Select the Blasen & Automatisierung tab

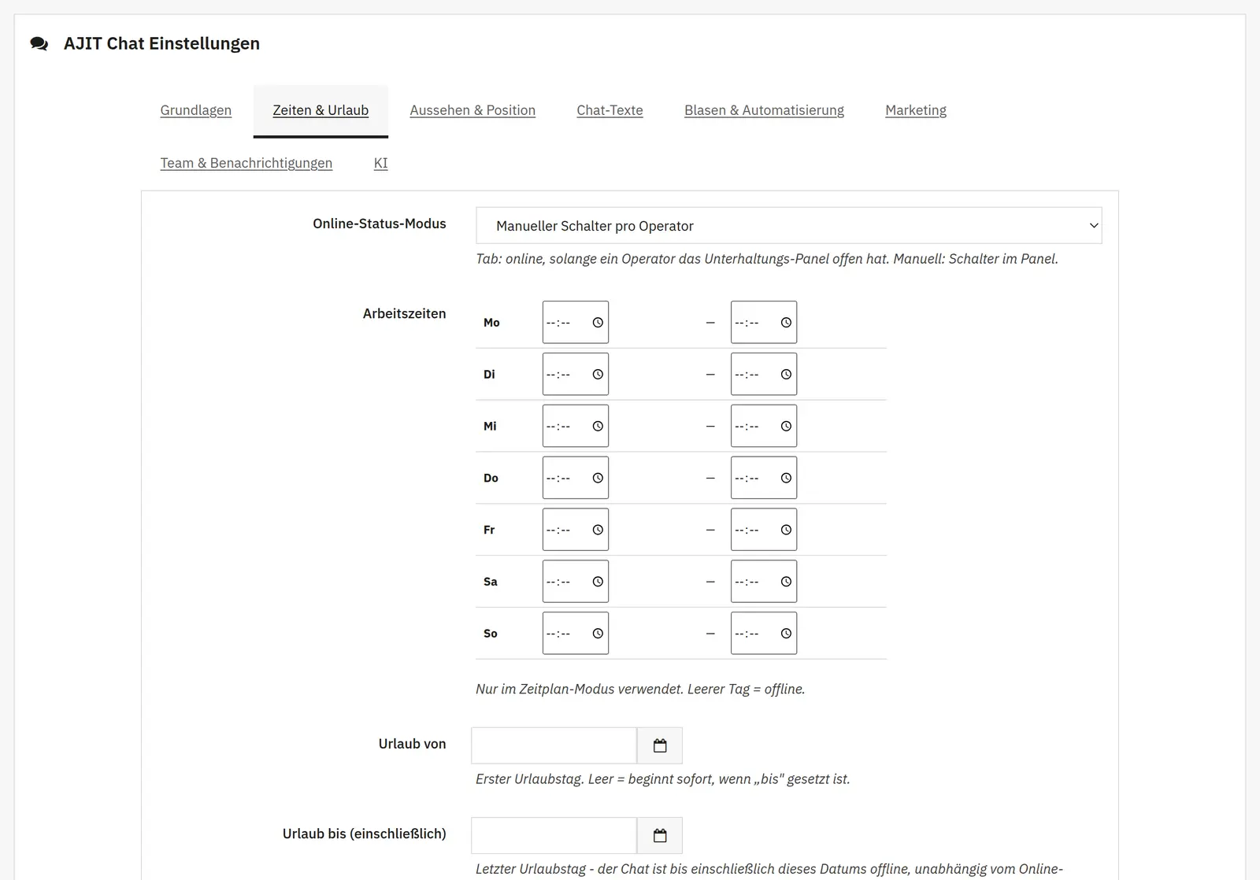[x=764, y=110]
